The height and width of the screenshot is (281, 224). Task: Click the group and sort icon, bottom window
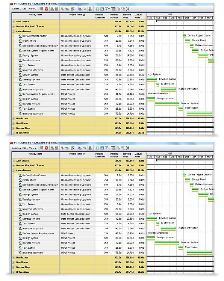click(113, 148)
